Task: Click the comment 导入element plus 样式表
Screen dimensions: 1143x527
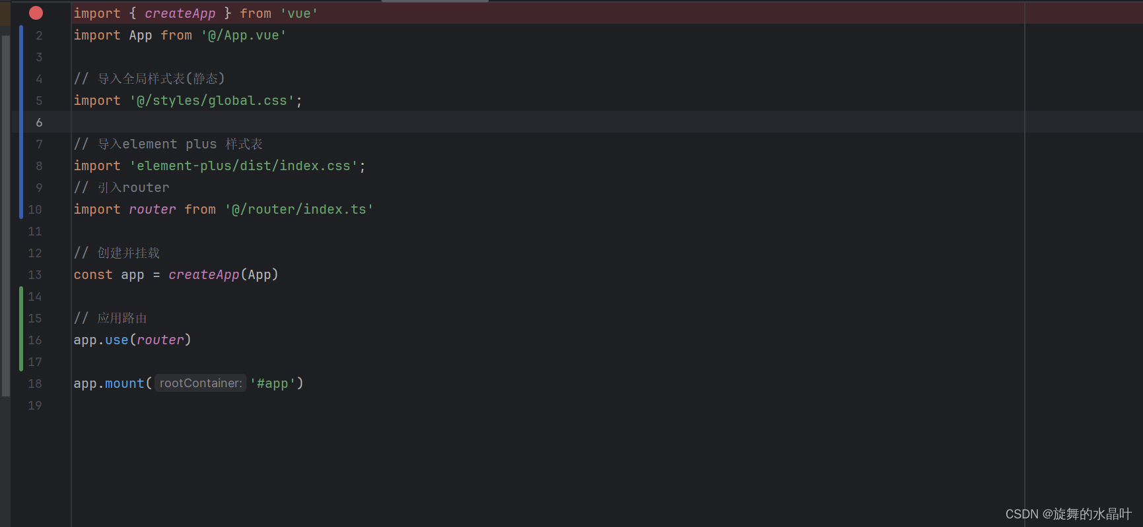Action: [168, 144]
